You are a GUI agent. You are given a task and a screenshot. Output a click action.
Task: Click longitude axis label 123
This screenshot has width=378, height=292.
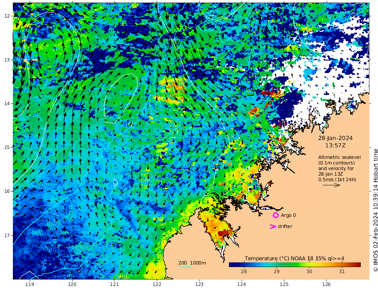pos(199,285)
